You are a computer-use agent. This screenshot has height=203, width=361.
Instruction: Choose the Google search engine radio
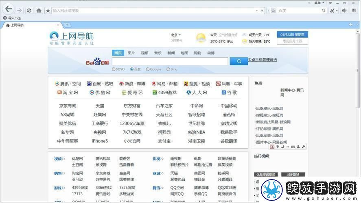click(x=148, y=69)
